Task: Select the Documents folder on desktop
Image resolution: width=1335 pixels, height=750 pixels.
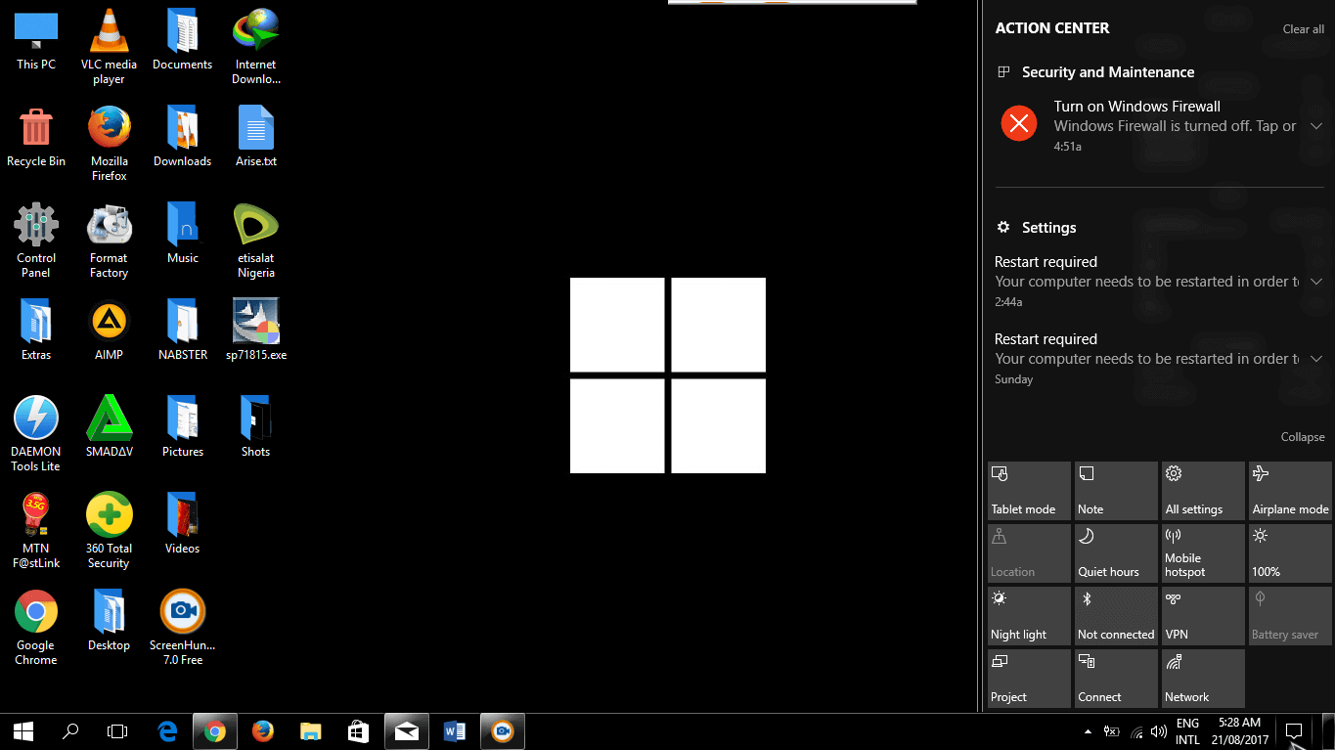Action: pyautogui.click(x=182, y=40)
